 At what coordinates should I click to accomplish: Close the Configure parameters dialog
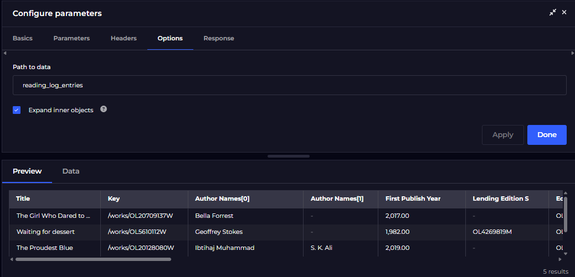click(564, 12)
